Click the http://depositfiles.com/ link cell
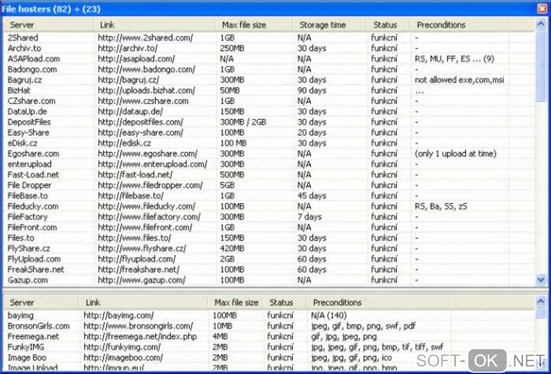Viewport: 551px width, 374px height. 140,122
